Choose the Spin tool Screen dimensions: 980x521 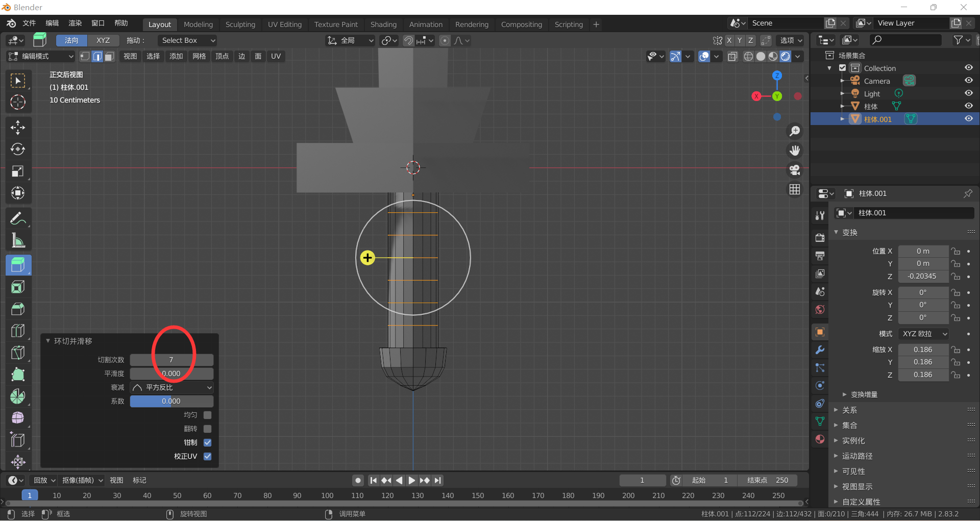[x=18, y=396]
